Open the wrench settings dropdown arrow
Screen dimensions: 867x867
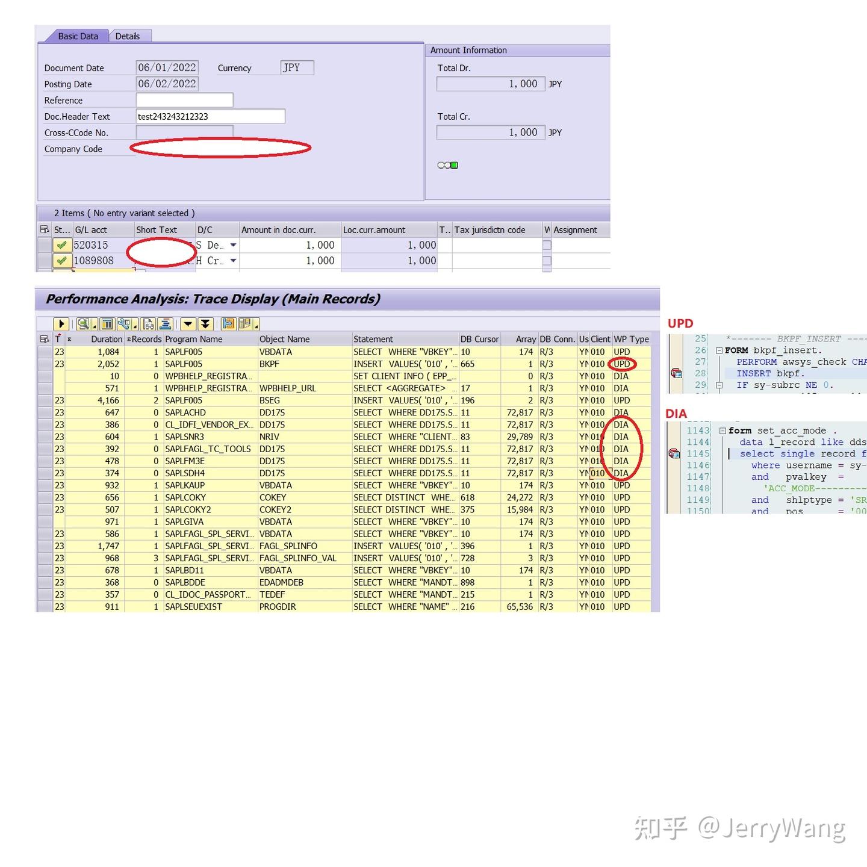(135, 326)
